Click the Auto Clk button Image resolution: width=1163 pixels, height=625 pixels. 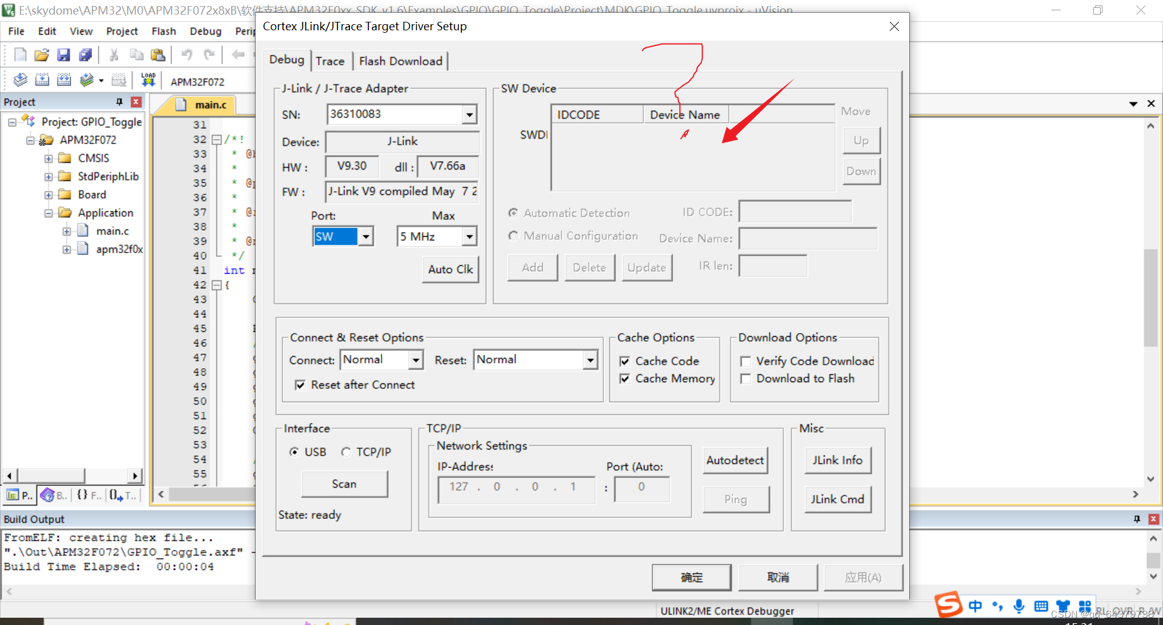click(450, 270)
